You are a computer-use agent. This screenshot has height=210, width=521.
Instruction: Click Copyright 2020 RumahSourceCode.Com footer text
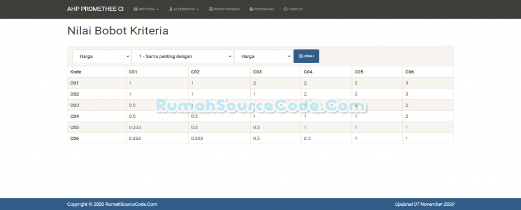[112, 204]
